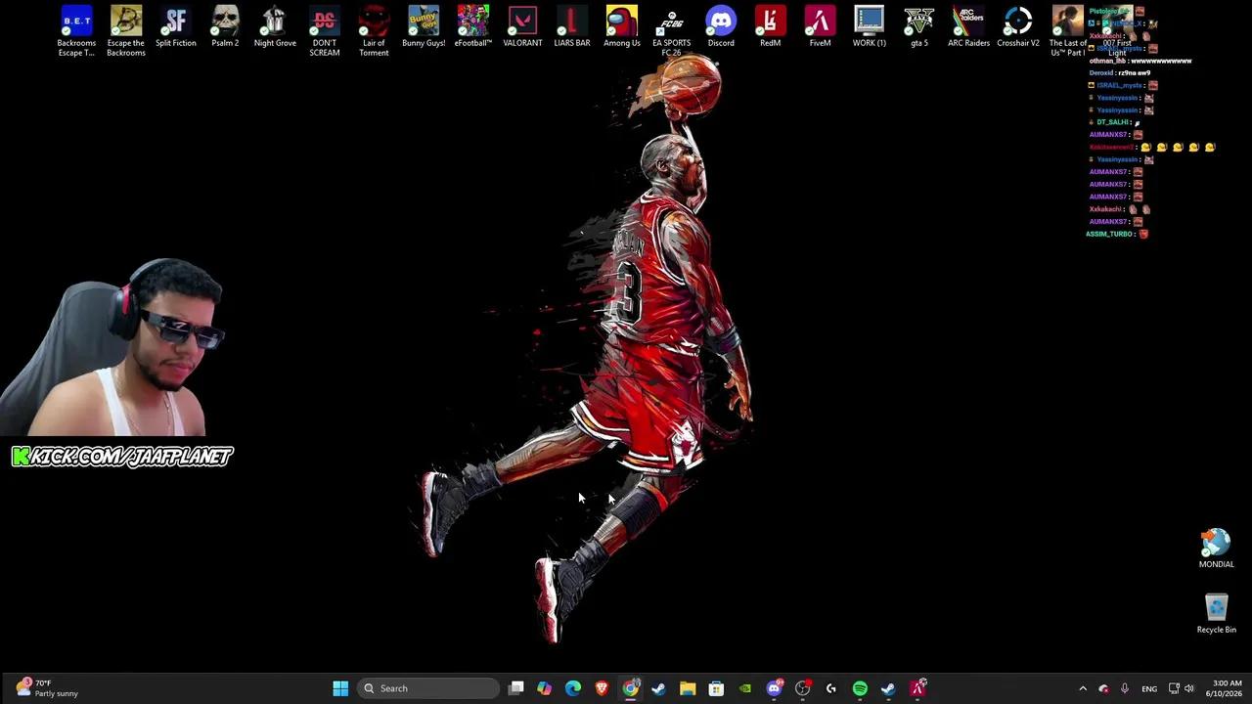Screen dimensions: 1252x704
Task: Open the WORK (1) desktop item
Action: [869, 26]
